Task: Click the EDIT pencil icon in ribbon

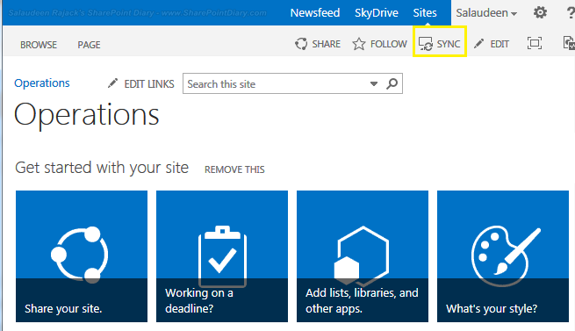Action: (478, 44)
